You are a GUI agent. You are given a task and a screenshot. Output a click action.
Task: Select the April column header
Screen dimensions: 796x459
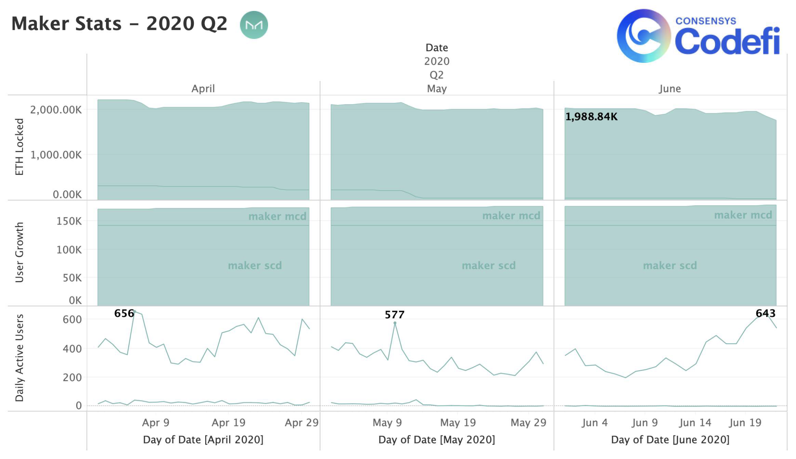coord(203,88)
